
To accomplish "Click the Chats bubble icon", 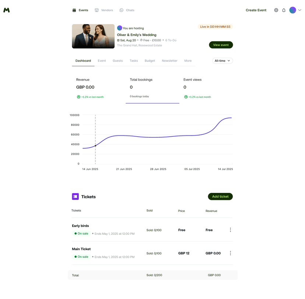I will [122, 10].
